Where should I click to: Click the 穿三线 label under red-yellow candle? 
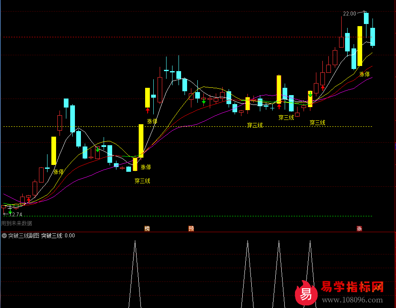tap(142, 181)
